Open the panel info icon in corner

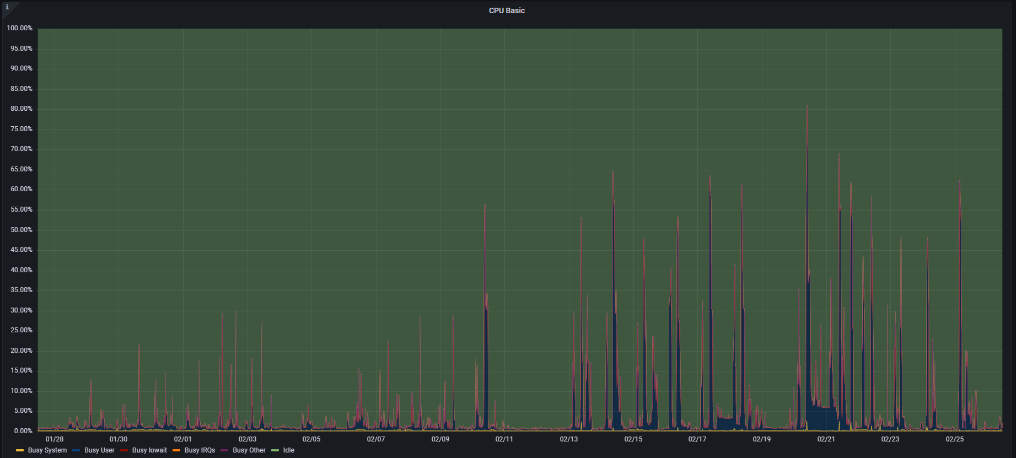(x=7, y=7)
